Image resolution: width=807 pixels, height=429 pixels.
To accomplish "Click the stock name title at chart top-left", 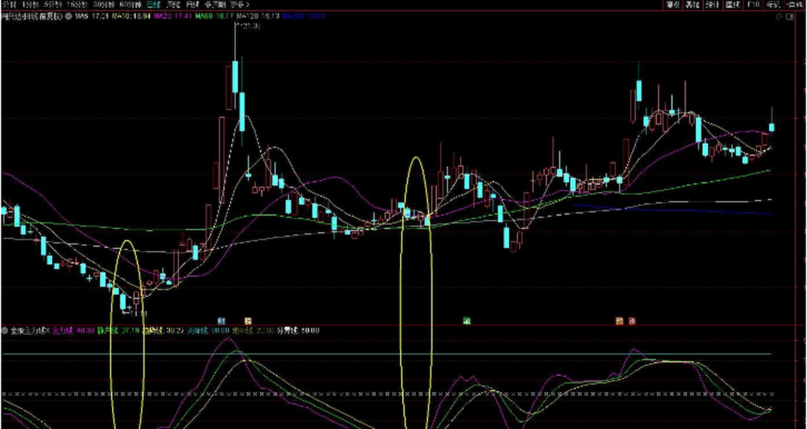I will (32, 16).
